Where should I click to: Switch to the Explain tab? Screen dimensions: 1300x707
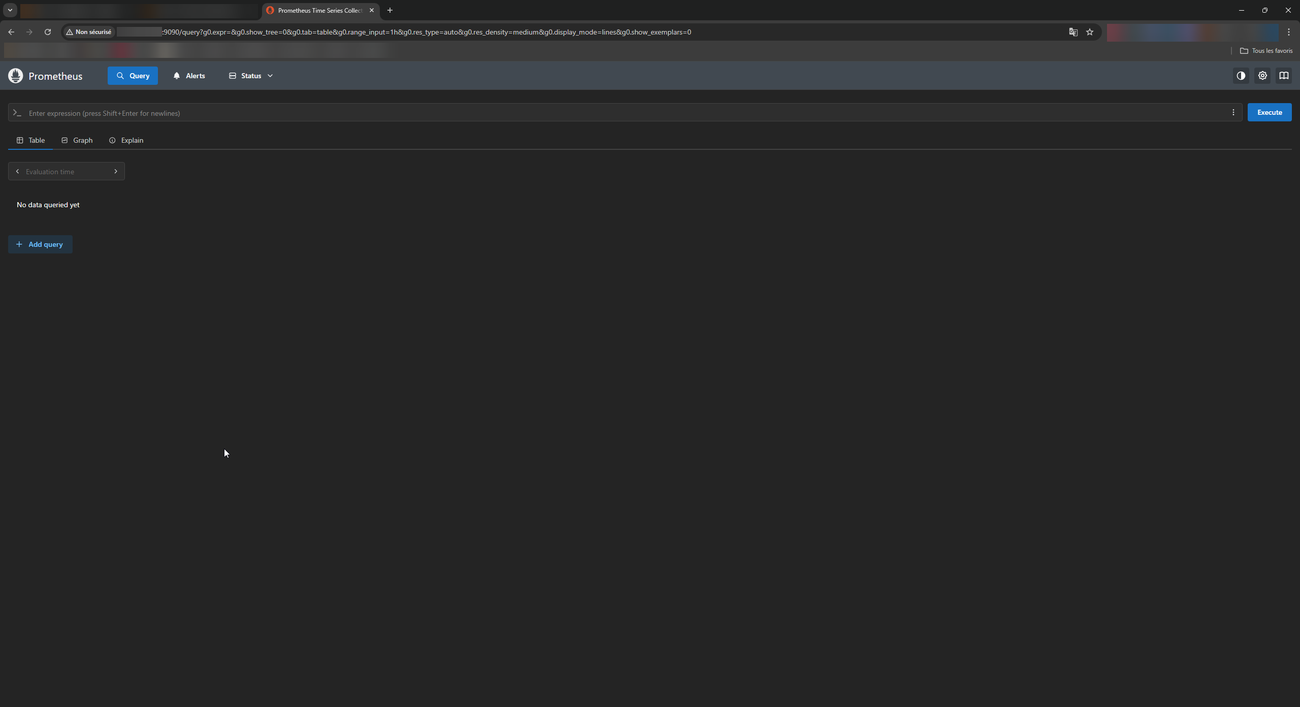click(x=126, y=140)
